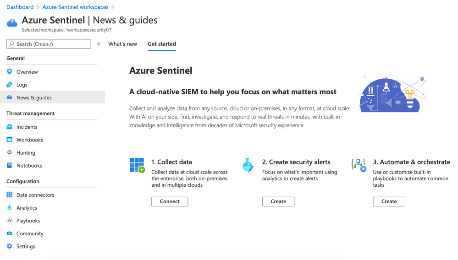Click the Settings gear icon
Screen dimensions: 458x260
coord(9,246)
